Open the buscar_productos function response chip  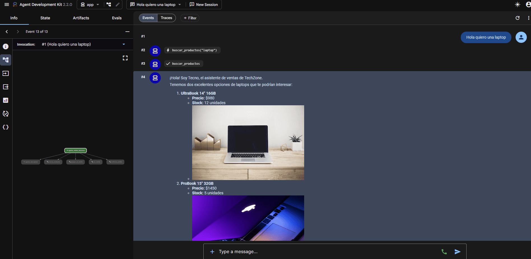pyautogui.click(x=184, y=64)
